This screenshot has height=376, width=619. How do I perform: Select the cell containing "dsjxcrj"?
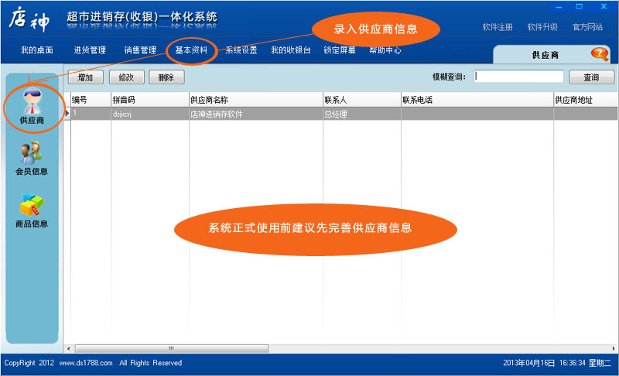click(x=150, y=114)
